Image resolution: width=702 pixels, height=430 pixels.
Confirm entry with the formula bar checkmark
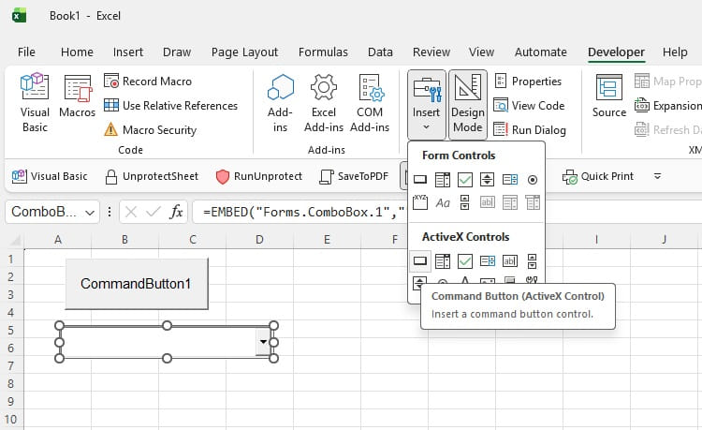154,212
